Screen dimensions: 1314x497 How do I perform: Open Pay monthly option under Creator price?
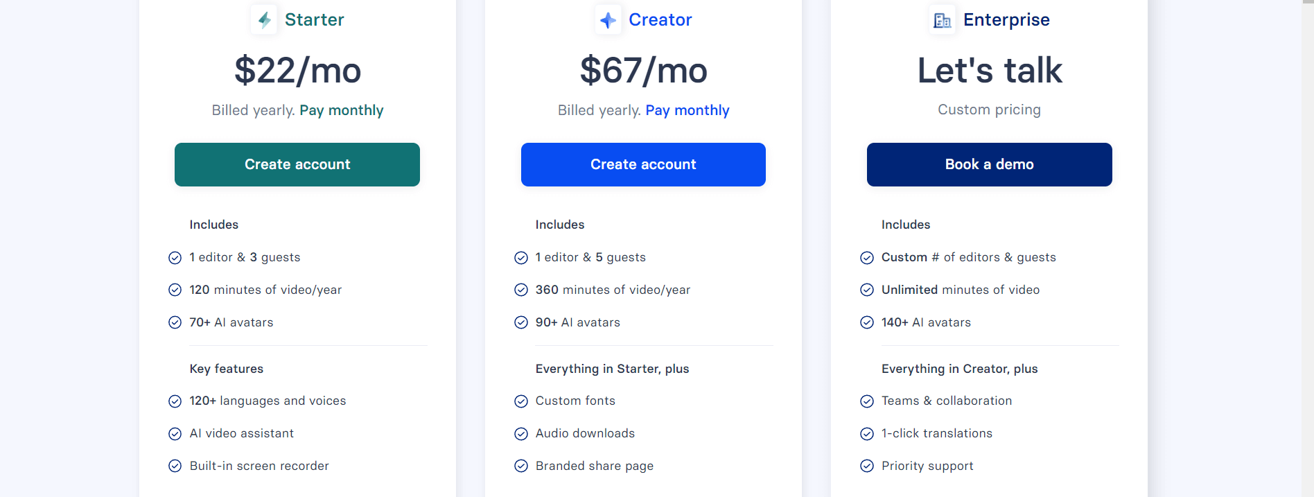pos(687,110)
